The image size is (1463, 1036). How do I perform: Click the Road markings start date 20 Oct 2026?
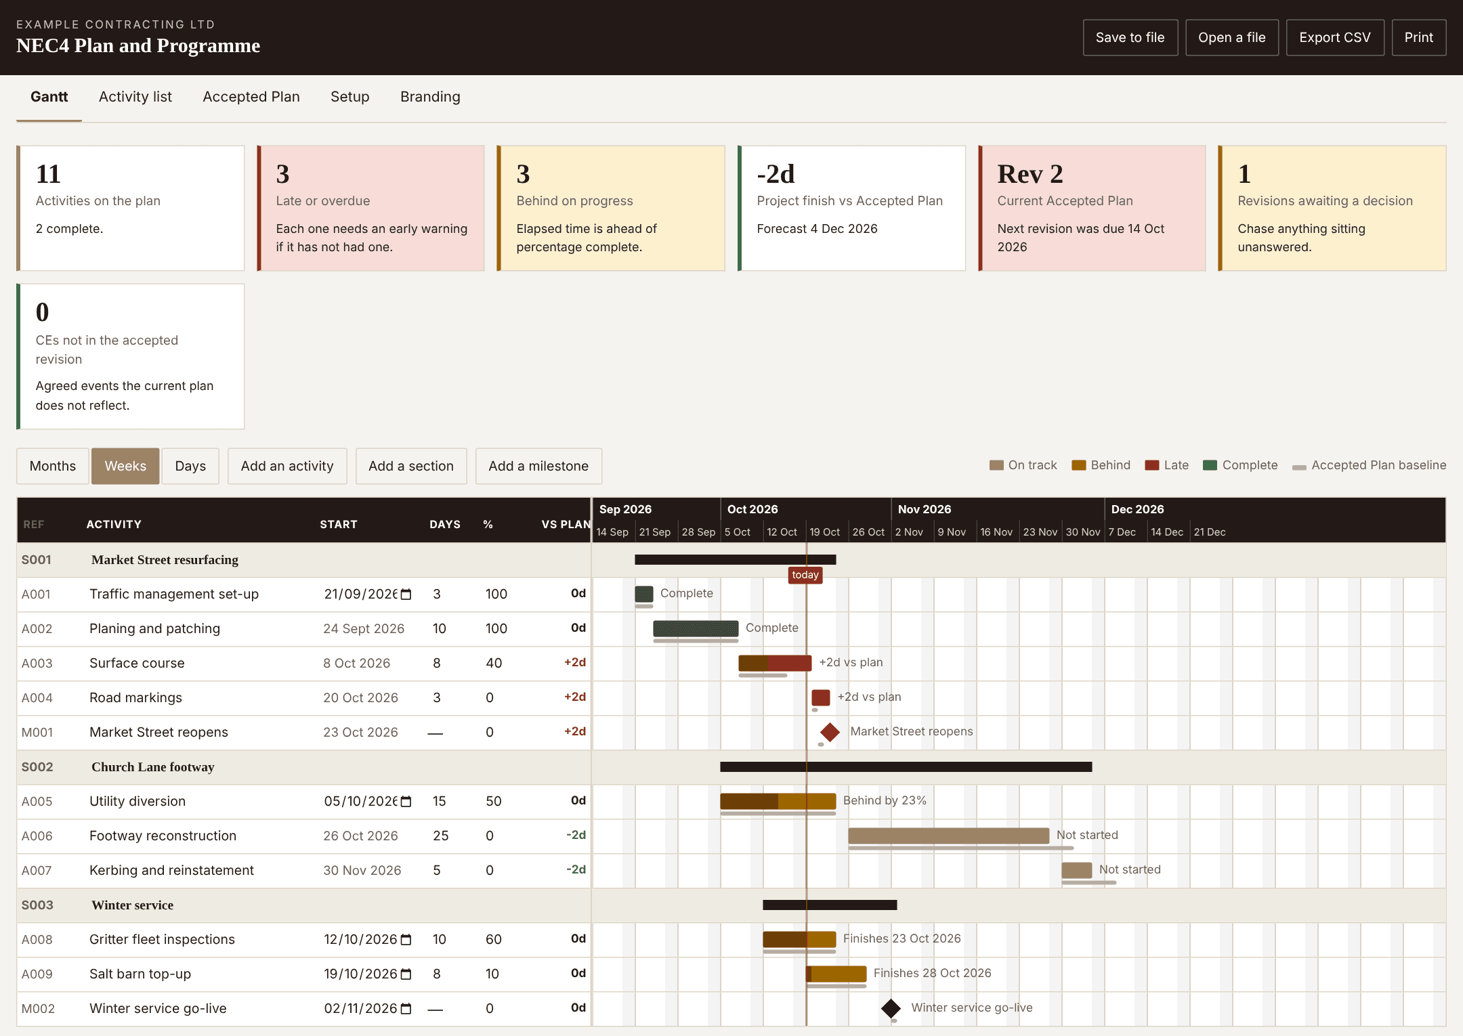click(x=360, y=698)
